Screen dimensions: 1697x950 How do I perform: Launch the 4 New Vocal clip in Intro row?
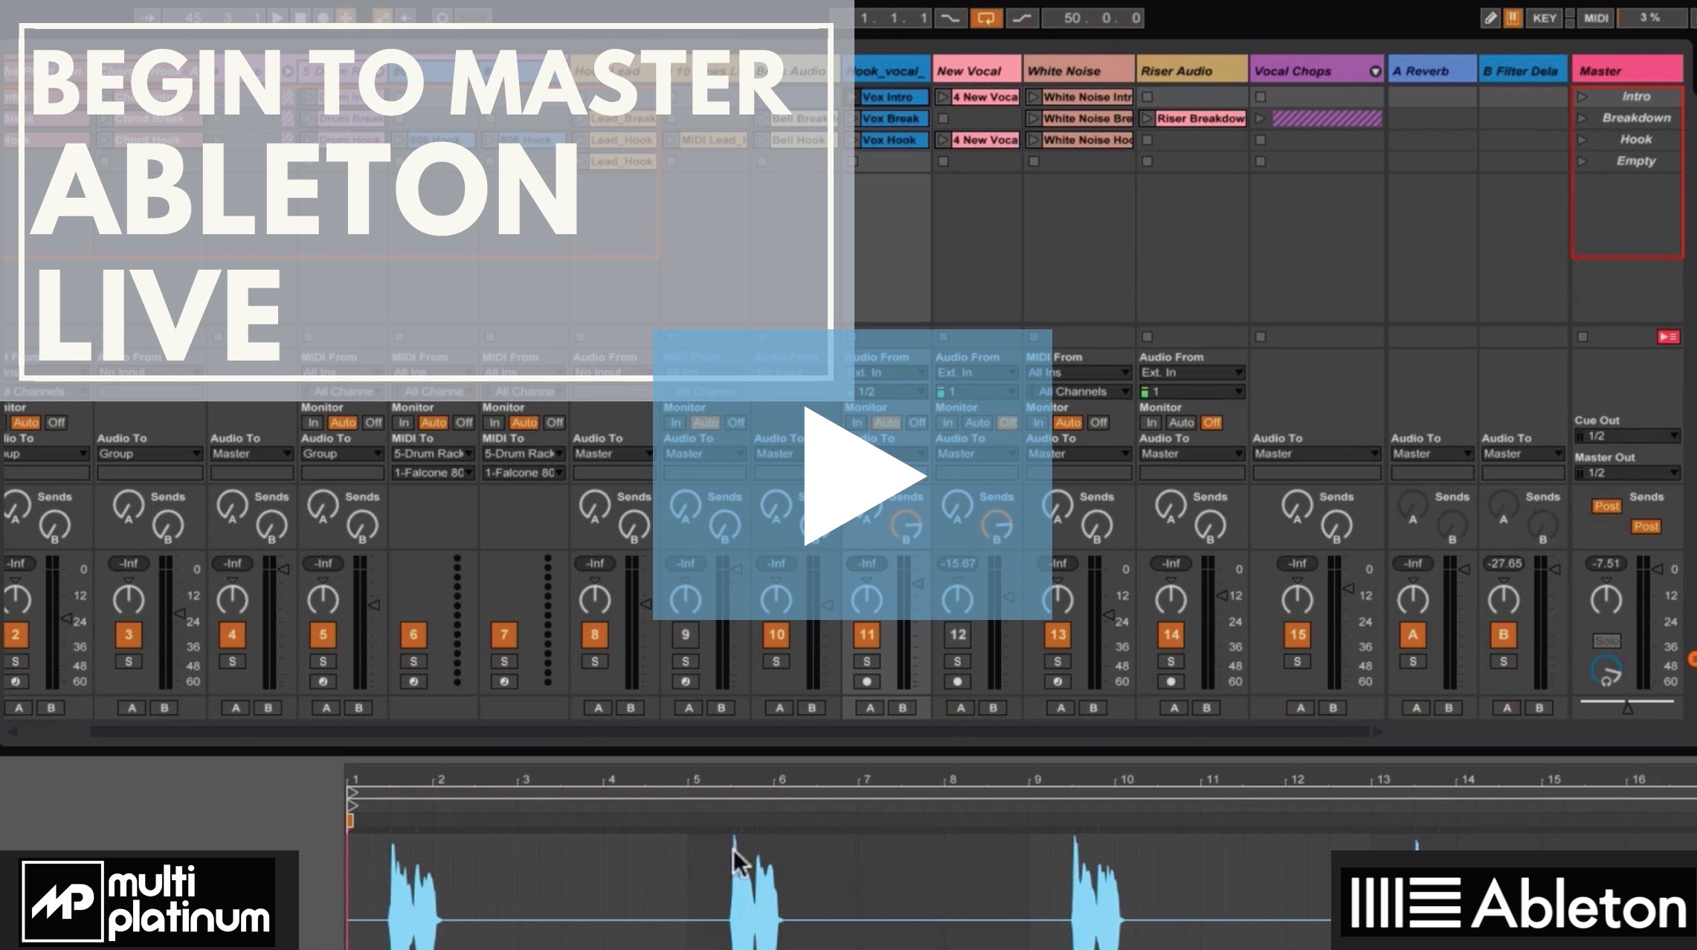[943, 97]
